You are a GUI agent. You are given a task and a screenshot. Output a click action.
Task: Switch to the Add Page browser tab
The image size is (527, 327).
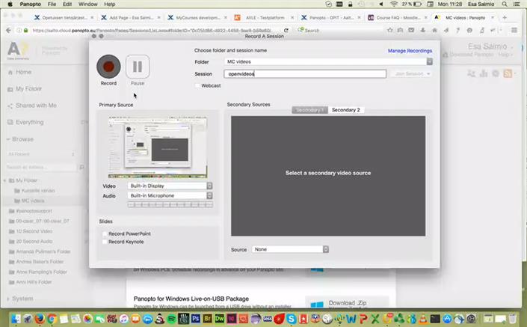131,17
